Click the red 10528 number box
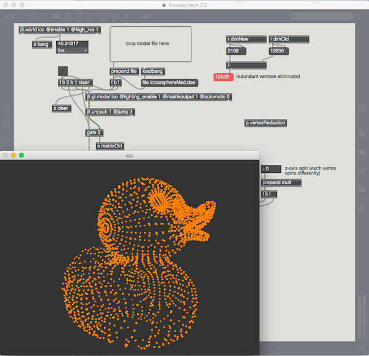The height and width of the screenshot is (356, 369). [223, 77]
